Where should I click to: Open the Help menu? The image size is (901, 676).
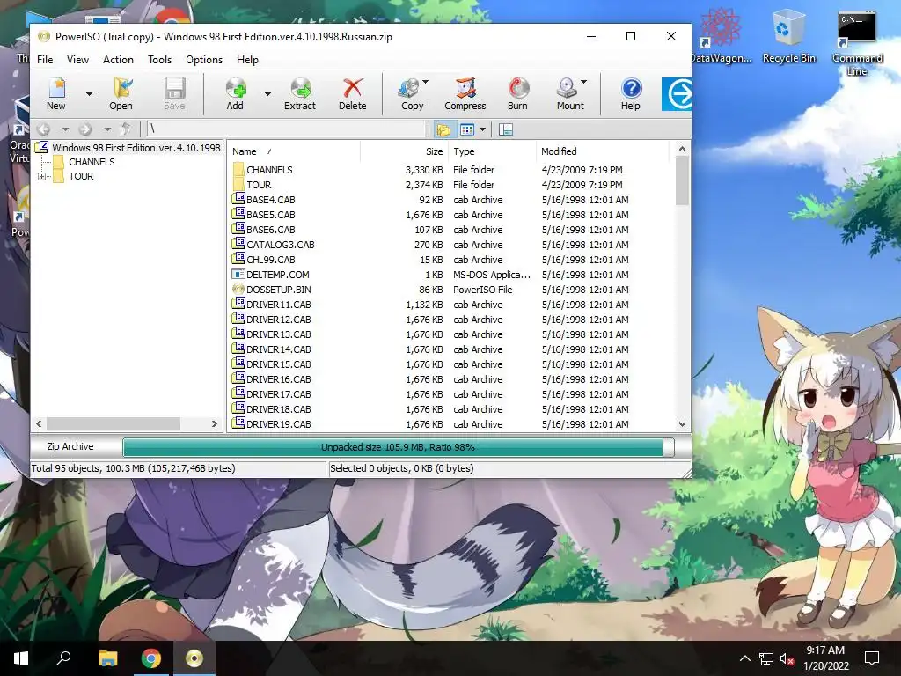click(x=247, y=60)
